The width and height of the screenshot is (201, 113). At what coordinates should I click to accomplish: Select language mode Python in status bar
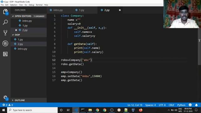pyautogui.click(x=181, y=105)
